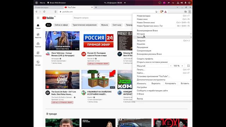
Task: Open Extensions menu entry
Action: [162, 47]
